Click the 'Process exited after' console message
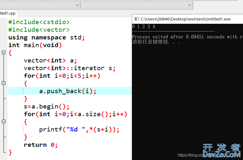Screen dimensions: 243x160 click(187, 37)
